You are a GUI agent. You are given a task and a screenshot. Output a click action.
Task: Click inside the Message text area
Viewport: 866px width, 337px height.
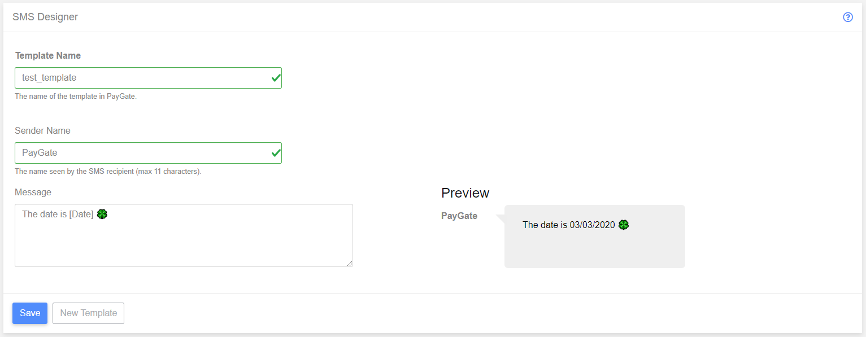coord(184,235)
